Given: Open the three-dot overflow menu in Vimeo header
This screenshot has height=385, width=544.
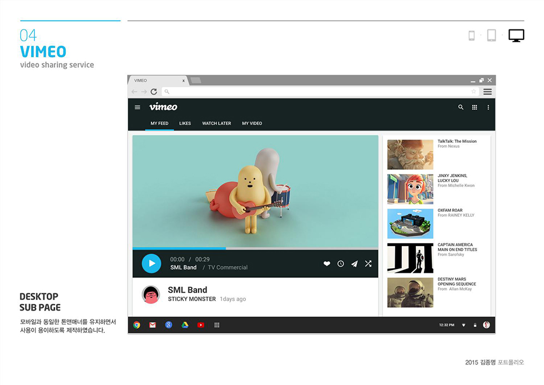Looking at the screenshot, I should click(487, 107).
